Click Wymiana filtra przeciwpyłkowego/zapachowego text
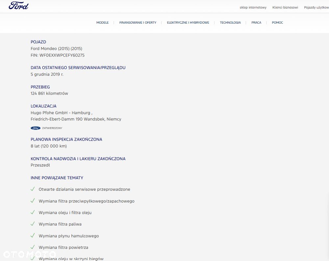The width and height of the screenshot is (329, 261). [87, 201]
